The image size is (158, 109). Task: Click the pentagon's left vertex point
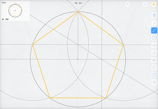pos(33,44)
